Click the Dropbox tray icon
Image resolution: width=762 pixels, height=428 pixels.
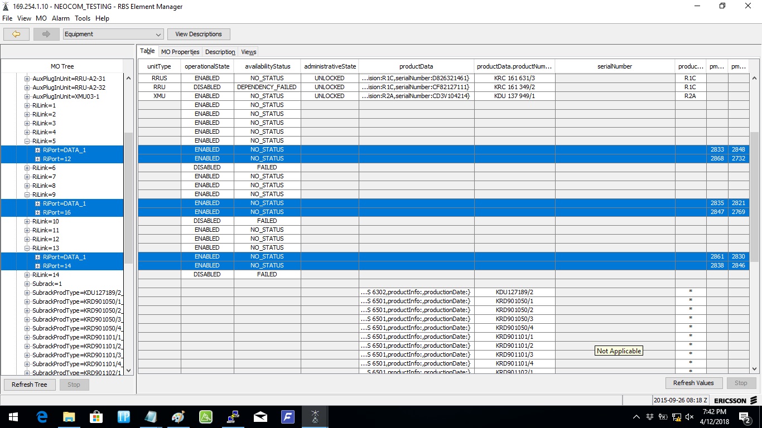tap(650, 417)
